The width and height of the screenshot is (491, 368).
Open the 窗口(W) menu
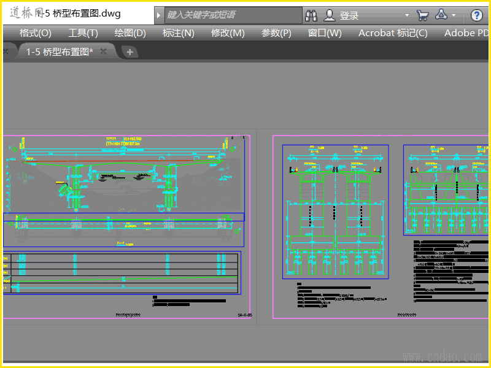point(325,33)
